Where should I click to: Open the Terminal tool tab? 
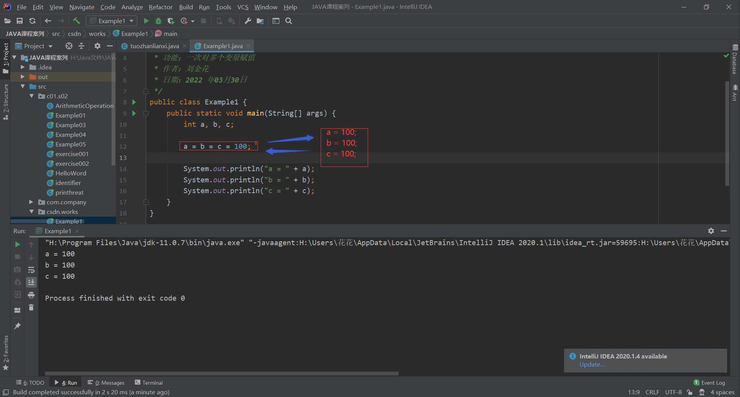pos(149,382)
